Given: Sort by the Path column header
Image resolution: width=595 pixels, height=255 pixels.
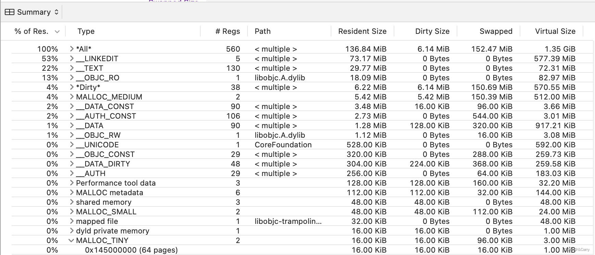Looking at the screenshot, I should tap(263, 31).
